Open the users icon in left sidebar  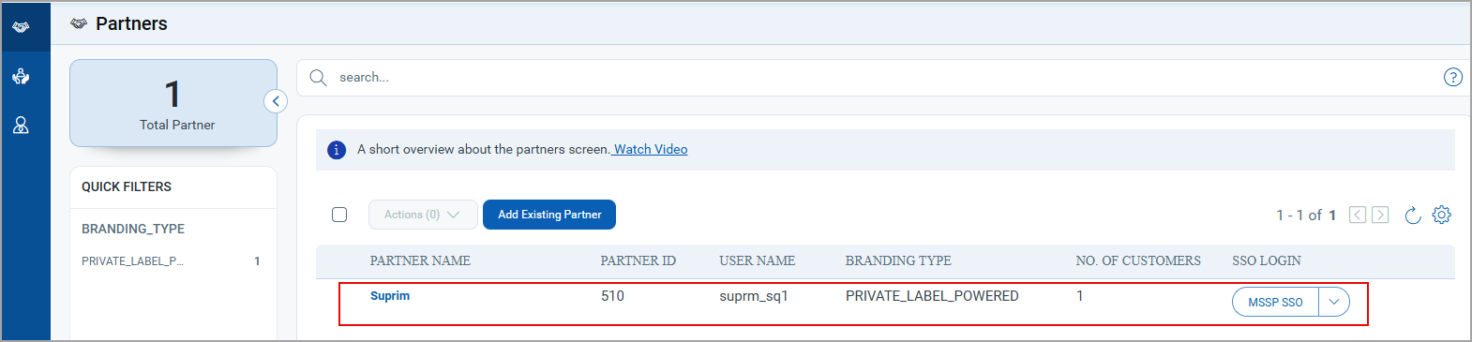click(x=21, y=125)
